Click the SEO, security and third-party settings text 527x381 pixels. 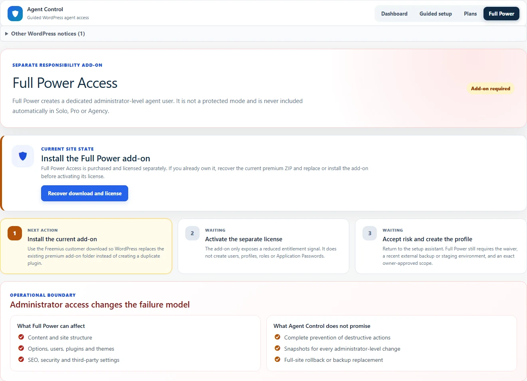tap(73, 360)
